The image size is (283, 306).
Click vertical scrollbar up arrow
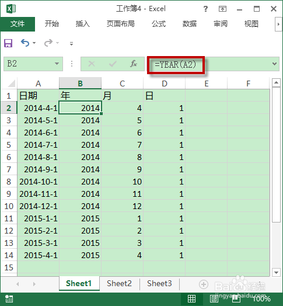276,83
